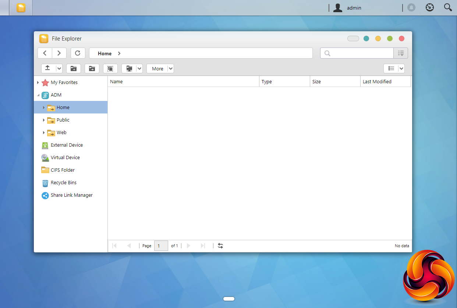The width and height of the screenshot is (457, 308).
Task: Click the create new folder icon
Action: [74, 69]
